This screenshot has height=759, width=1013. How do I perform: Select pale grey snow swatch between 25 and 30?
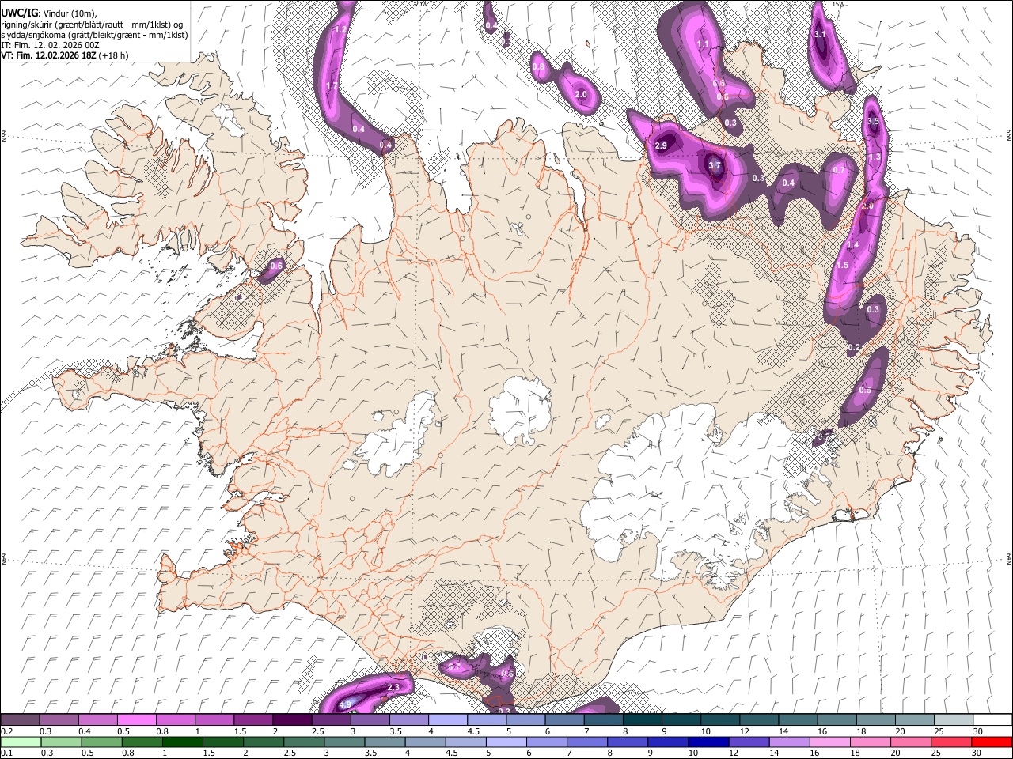954,719
